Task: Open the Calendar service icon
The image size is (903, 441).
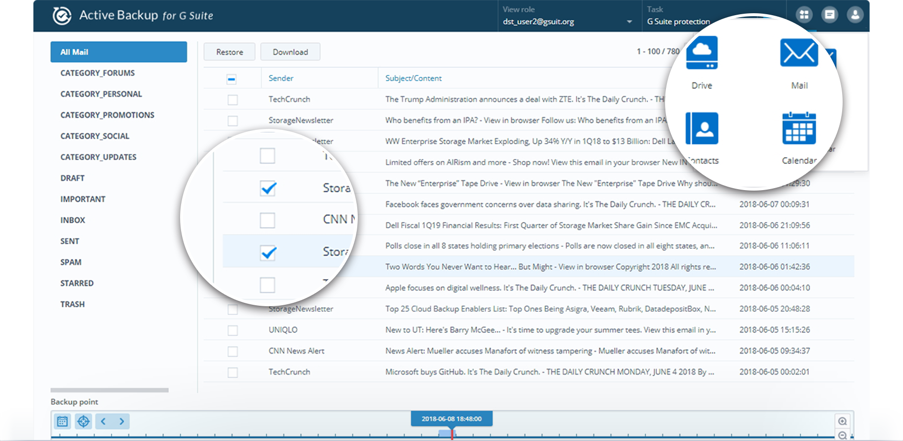Action: point(799,128)
